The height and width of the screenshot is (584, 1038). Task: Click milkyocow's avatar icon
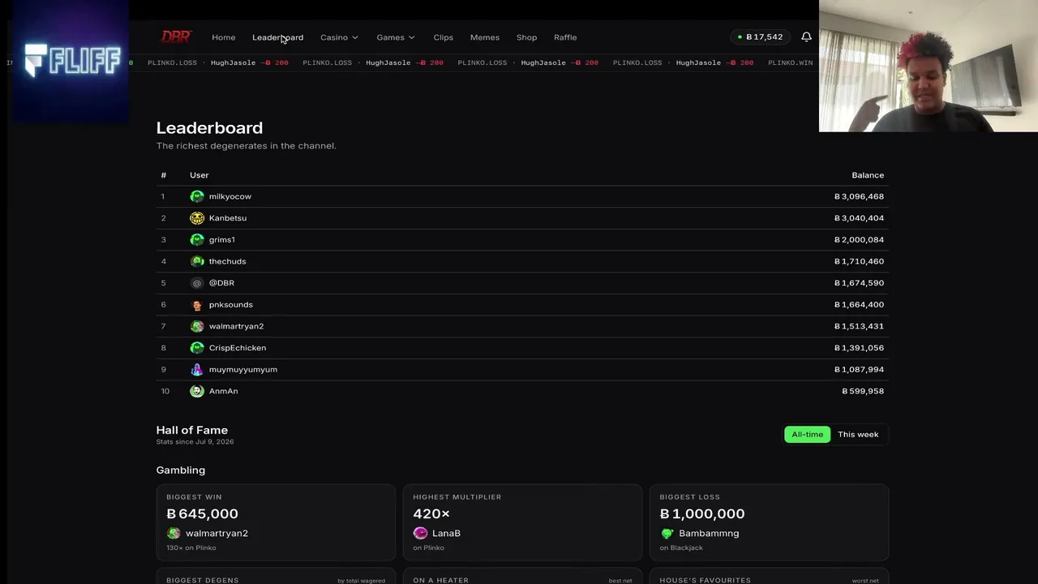pos(197,196)
